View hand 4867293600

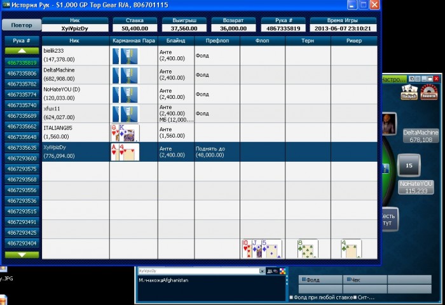point(22,159)
